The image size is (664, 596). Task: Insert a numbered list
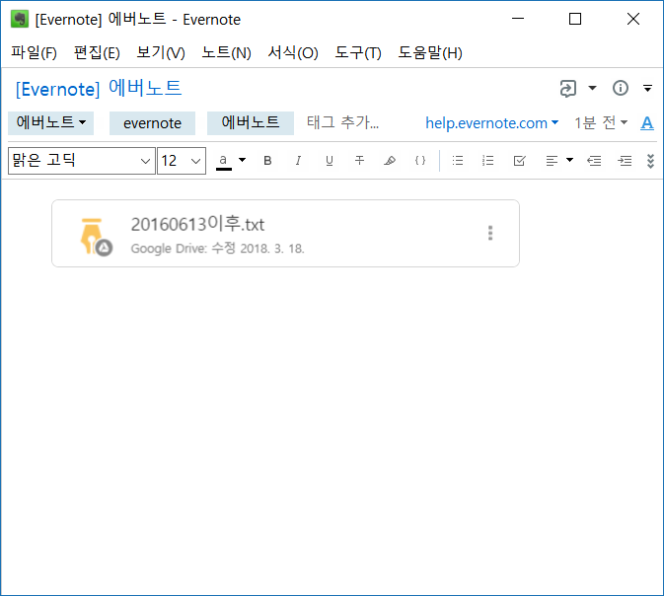tap(487, 161)
